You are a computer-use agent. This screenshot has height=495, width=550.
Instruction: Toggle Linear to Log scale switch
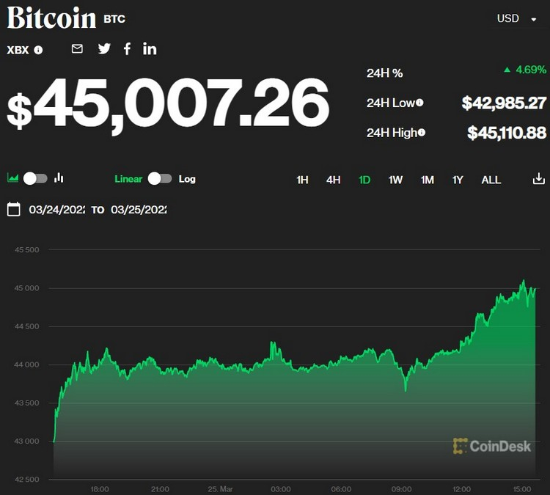[160, 178]
